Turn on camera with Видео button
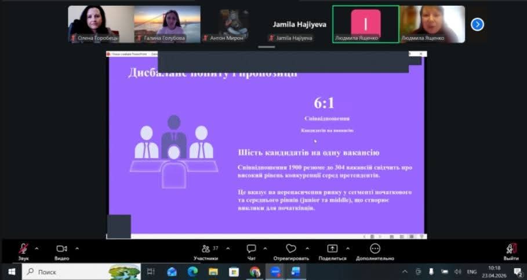This screenshot has height=280, width=527. point(61,249)
